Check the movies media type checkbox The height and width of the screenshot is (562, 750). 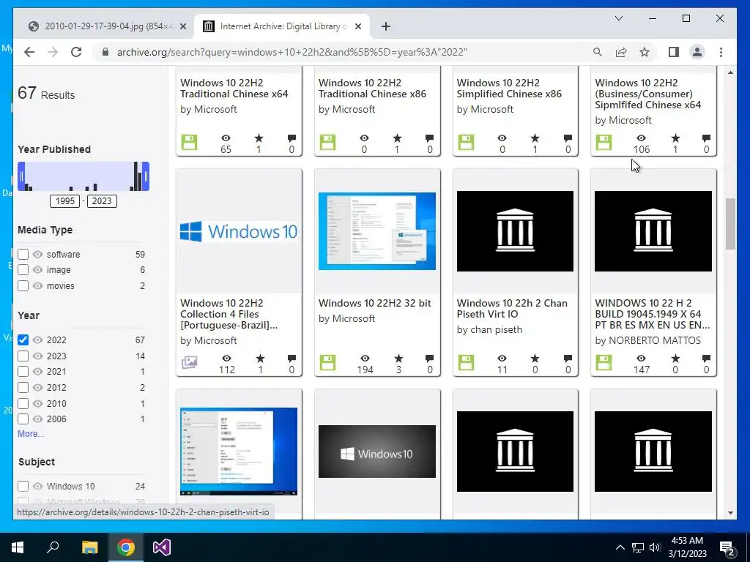(23, 286)
